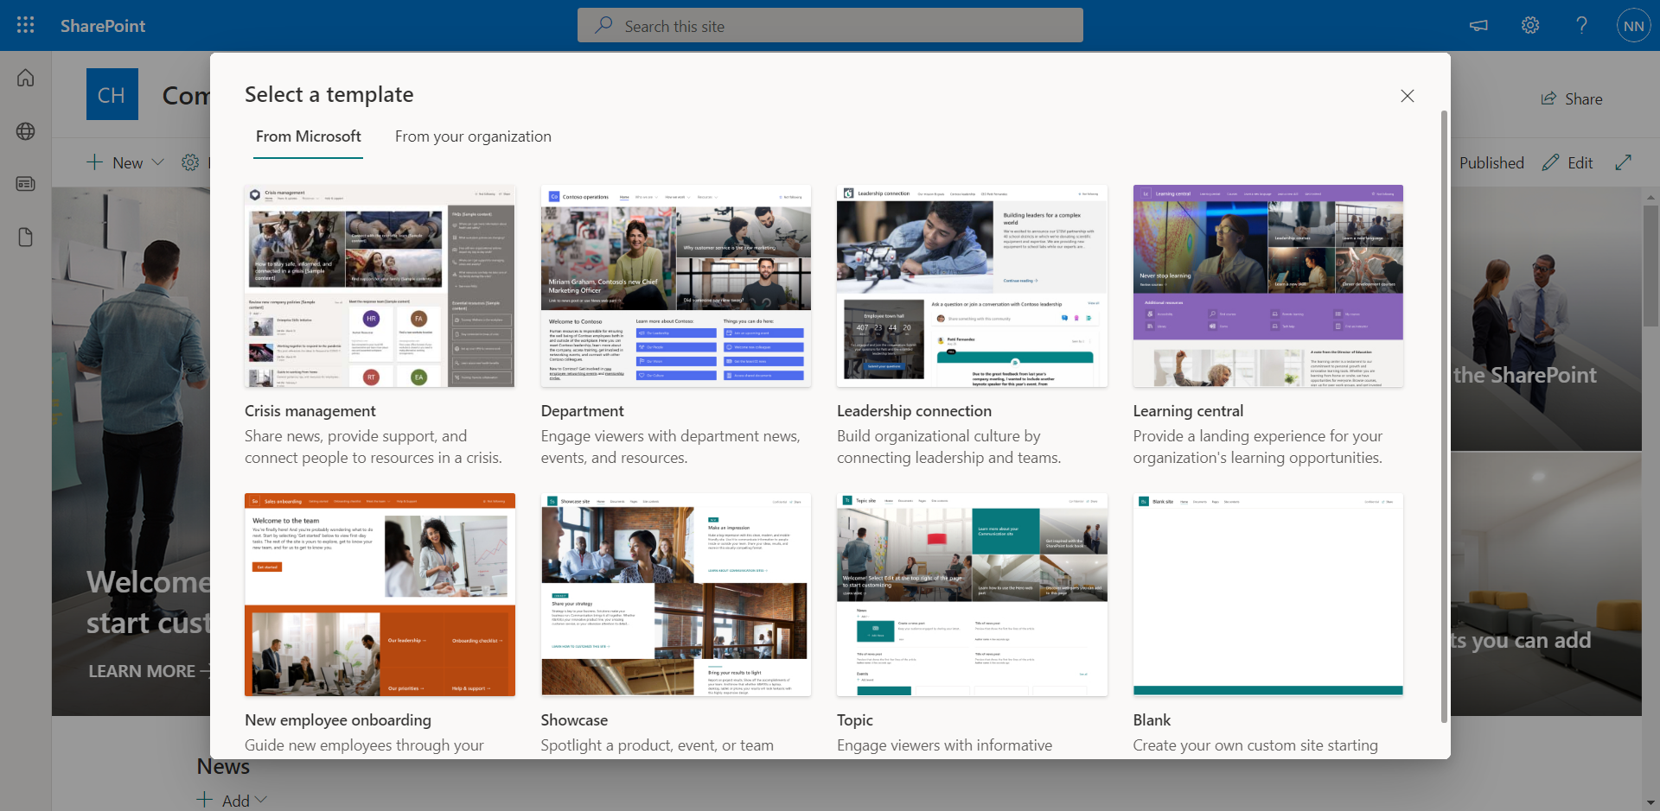Click the Share button
This screenshot has width=1660, height=811.
pos(1572,99)
